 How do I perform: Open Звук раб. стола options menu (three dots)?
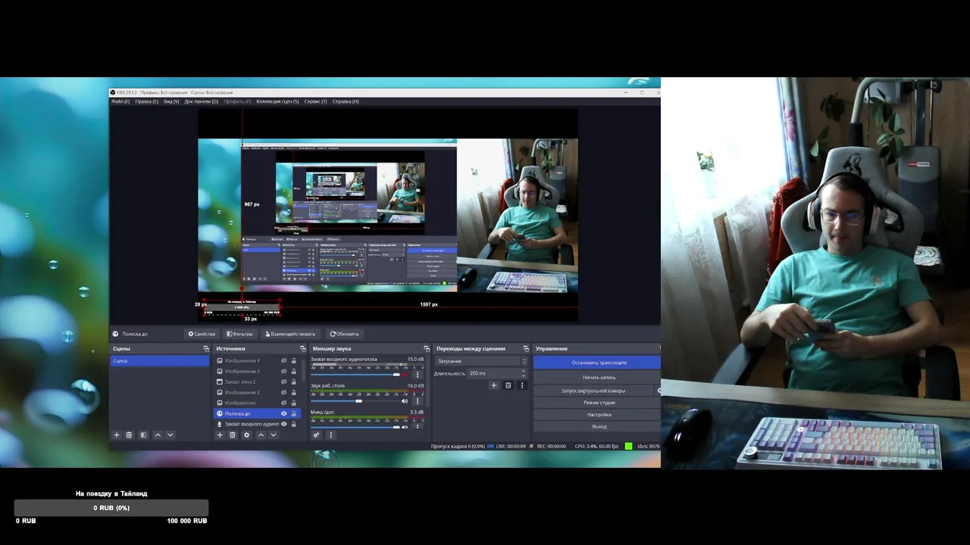tap(417, 401)
